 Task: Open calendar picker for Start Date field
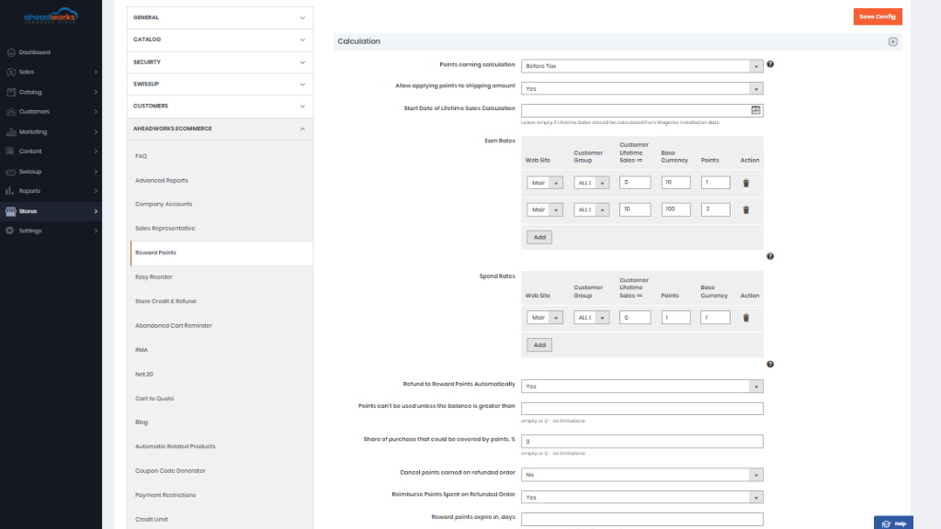pos(755,110)
